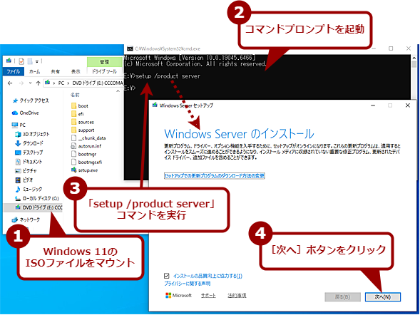420x315 pixels.
Task: Select デスクトップ in navigation pane
Action: [29, 153]
